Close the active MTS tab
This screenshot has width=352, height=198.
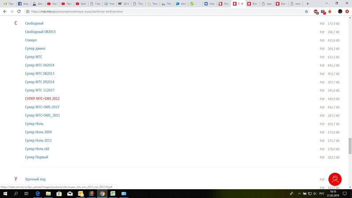(242, 4)
